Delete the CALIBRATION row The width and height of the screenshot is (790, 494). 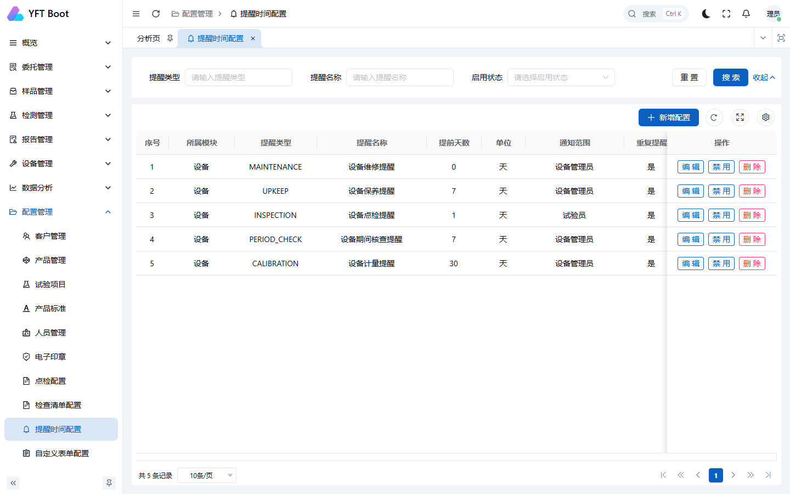(752, 263)
